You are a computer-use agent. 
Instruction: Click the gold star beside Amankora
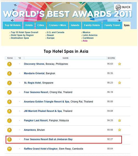tap(120, 130)
